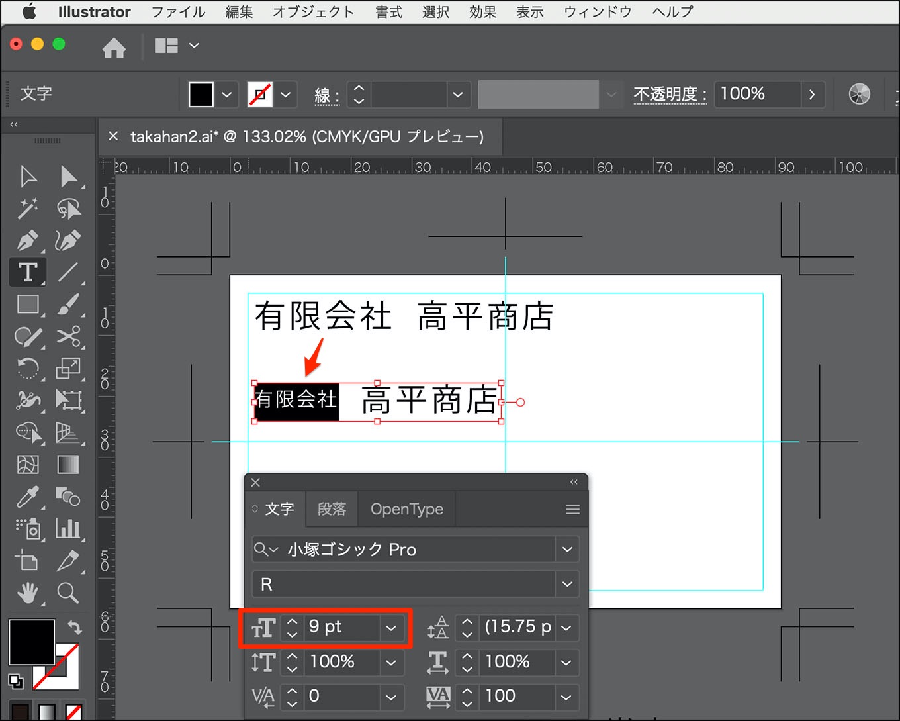This screenshot has height=721, width=900.
Task: Select the Rotate tool
Action: [28, 368]
